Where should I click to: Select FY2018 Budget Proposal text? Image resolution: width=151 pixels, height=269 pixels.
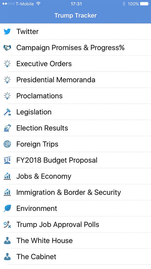coord(57,160)
